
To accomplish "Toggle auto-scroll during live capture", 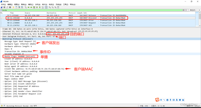I will point(42,7).
